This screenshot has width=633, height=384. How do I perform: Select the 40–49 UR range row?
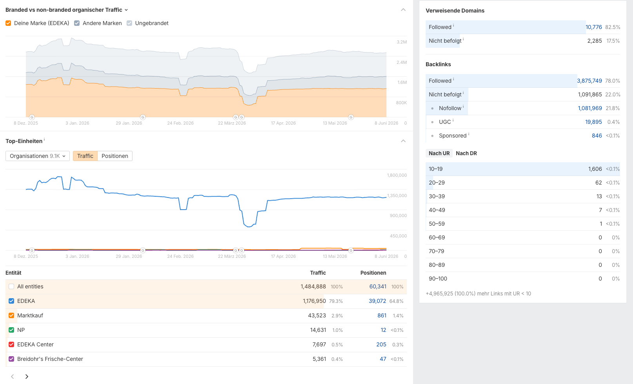[523, 210]
